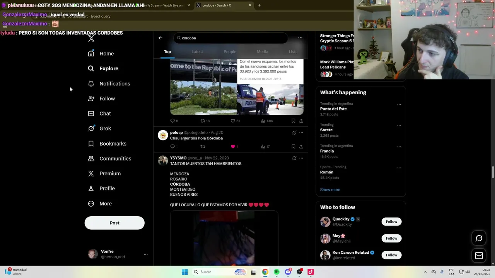The height and width of the screenshot is (278, 495).
Task: Go back with the arrow icon
Action: [x=160, y=38]
